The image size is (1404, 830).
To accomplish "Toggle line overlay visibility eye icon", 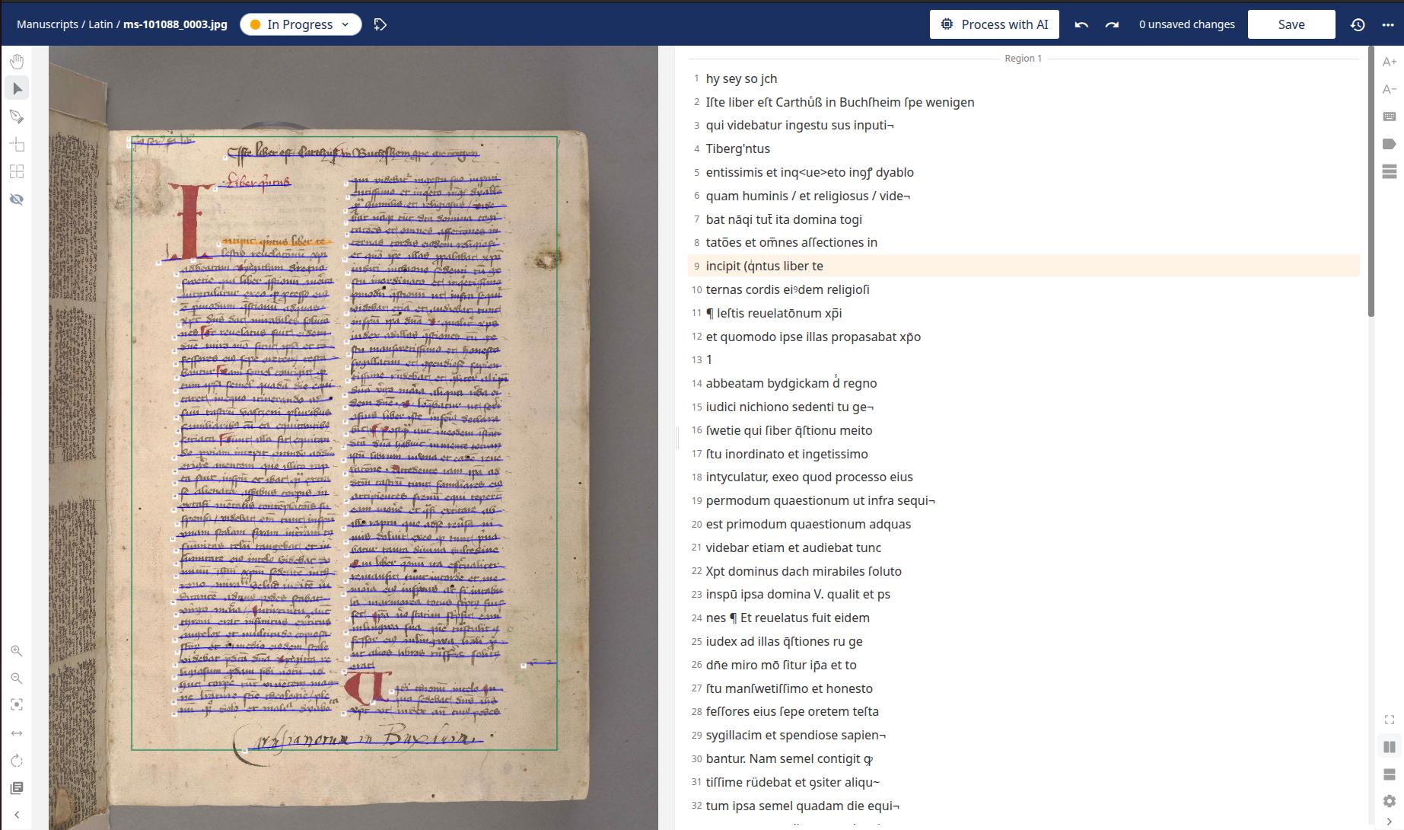I will click(x=17, y=200).
